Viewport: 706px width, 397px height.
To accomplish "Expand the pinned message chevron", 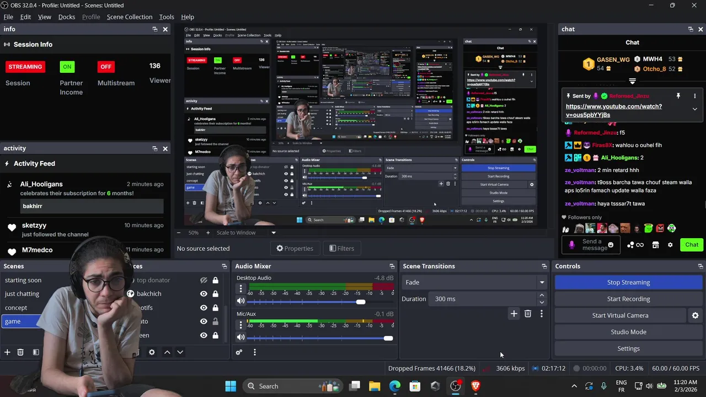I will pyautogui.click(x=695, y=109).
